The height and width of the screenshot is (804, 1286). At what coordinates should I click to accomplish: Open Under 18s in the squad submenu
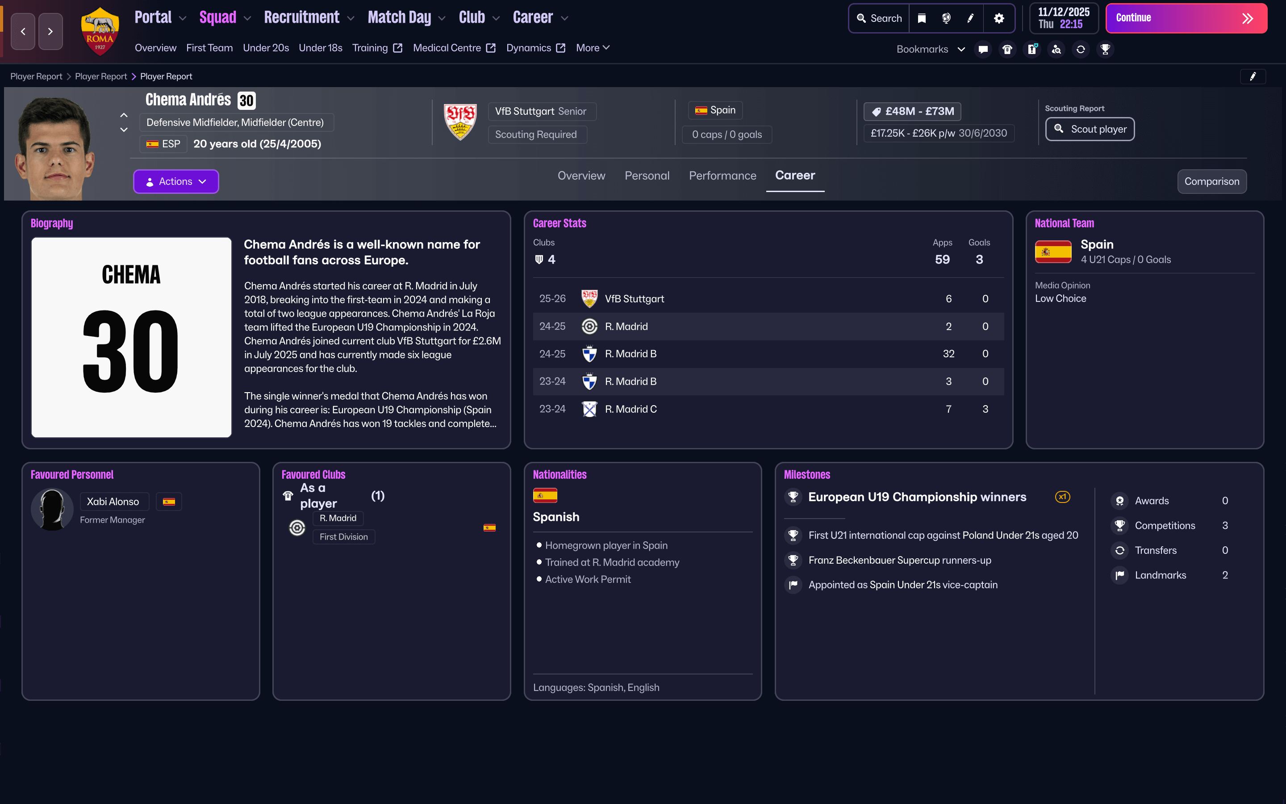pos(321,48)
